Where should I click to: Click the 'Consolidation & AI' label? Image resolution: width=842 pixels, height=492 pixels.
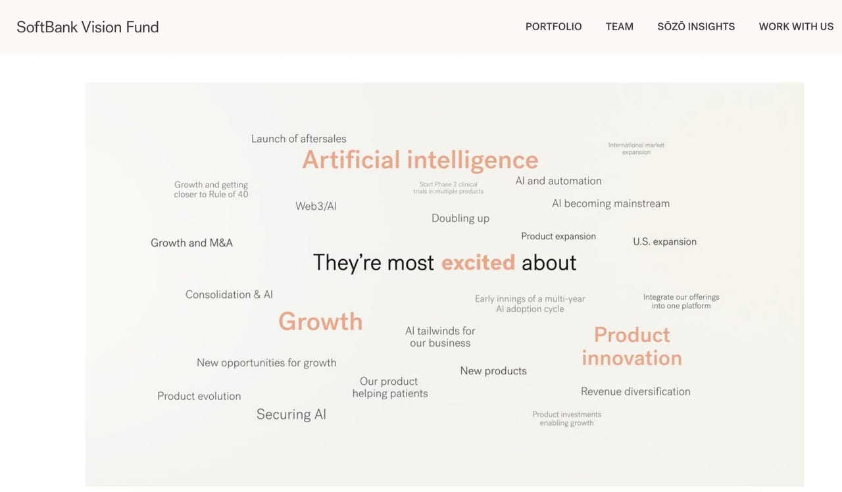point(229,295)
